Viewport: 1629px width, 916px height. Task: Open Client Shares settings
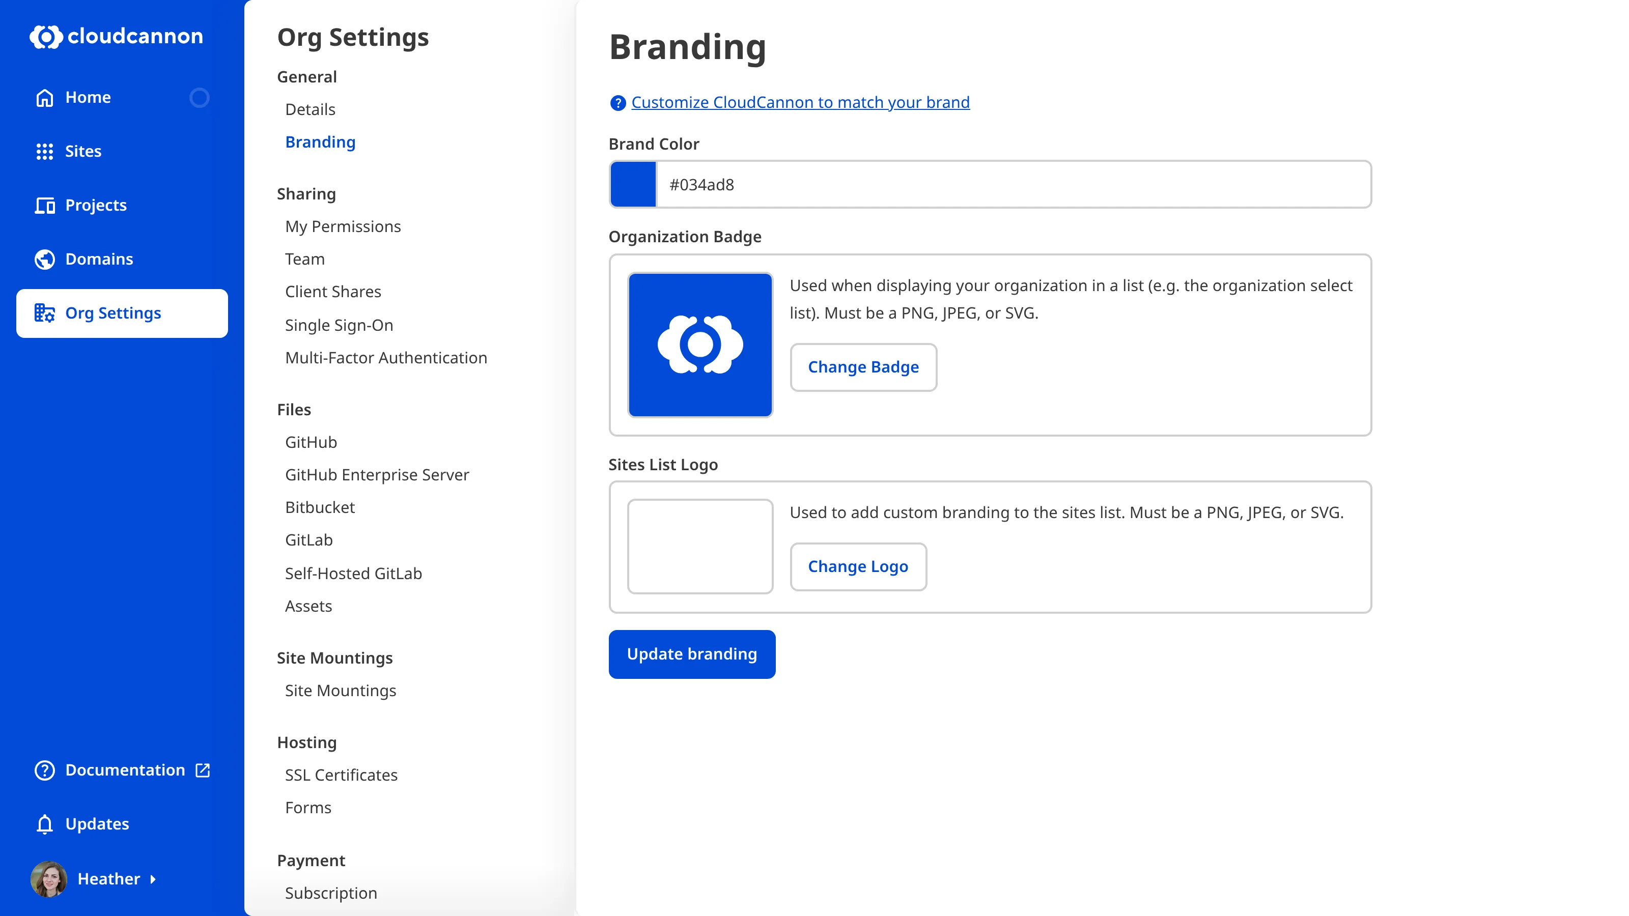[332, 292]
